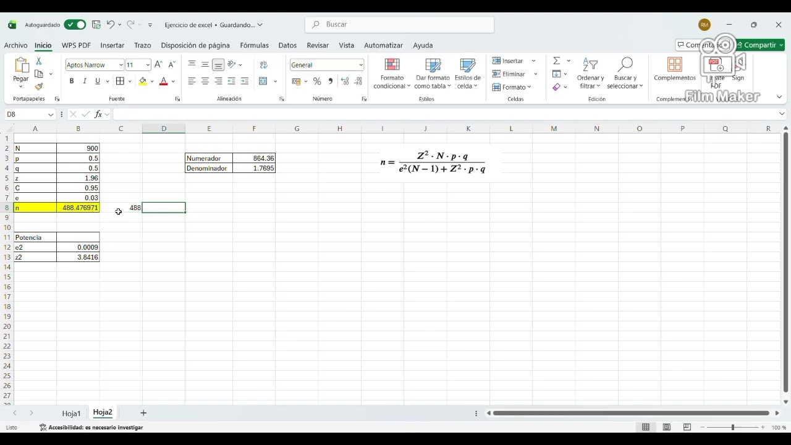Click in the Buscar search box
Image resolution: width=791 pixels, height=445 pixels.
point(400,25)
